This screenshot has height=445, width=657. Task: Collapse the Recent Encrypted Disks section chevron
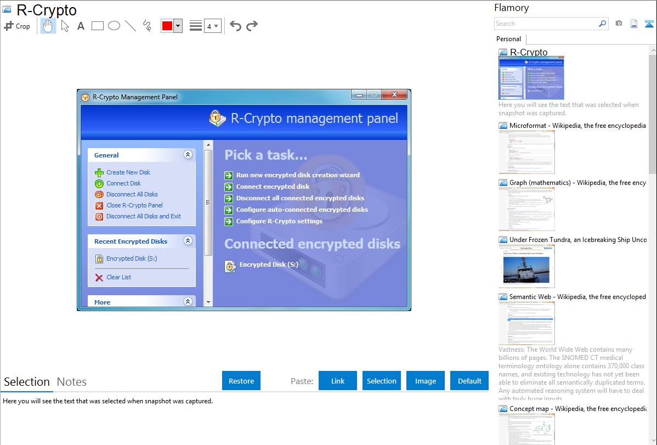click(188, 241)
